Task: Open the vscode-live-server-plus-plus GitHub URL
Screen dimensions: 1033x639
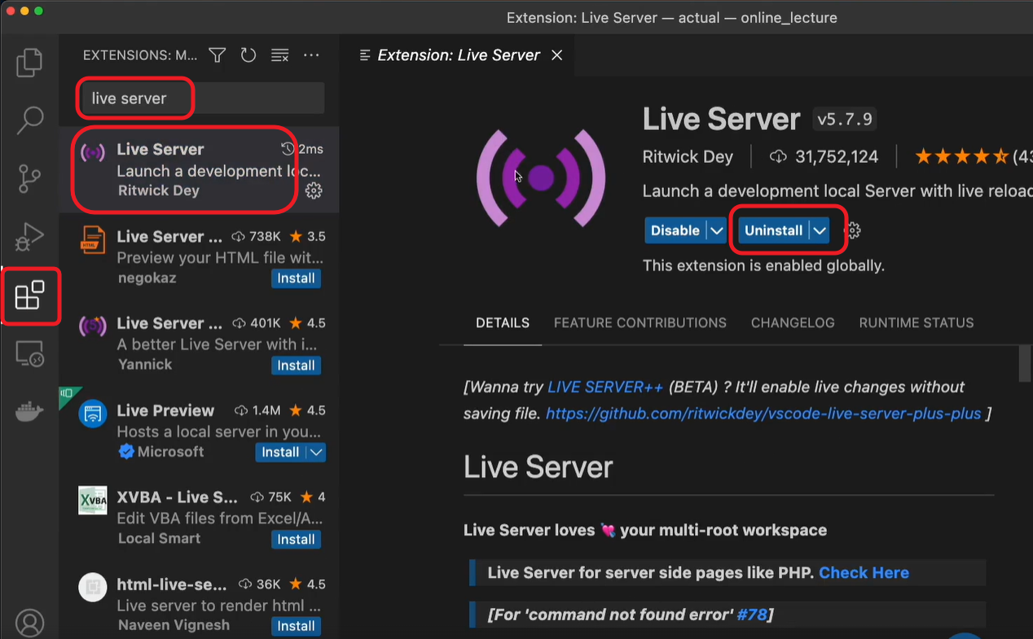Action: coord(763,414)
